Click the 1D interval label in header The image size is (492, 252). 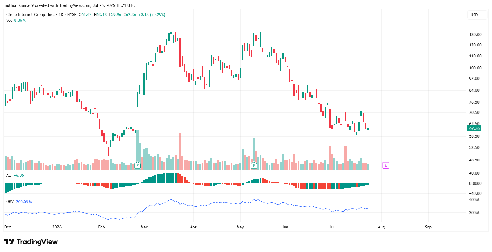pyautogui.click(x=61, y=15)
